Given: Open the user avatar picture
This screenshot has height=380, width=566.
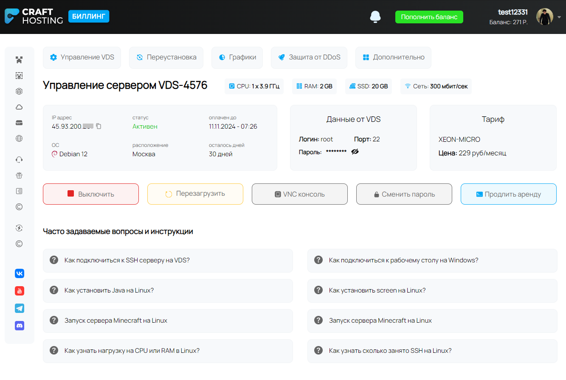Looking at the screenshot, I should [x=545, y=17].
